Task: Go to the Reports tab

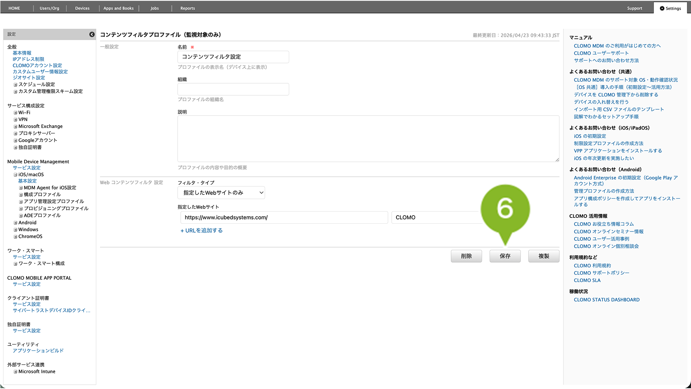Action: coord(187,8)
